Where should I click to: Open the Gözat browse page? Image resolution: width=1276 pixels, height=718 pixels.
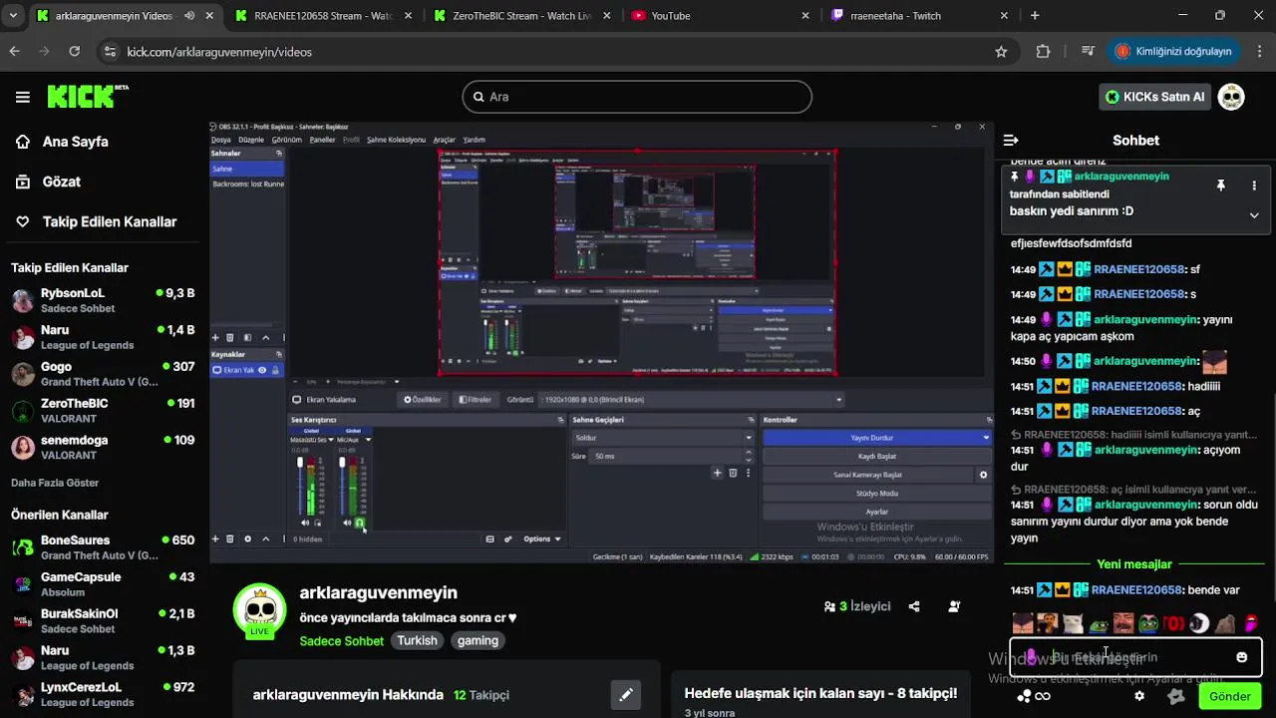click(x=48, y=181)
